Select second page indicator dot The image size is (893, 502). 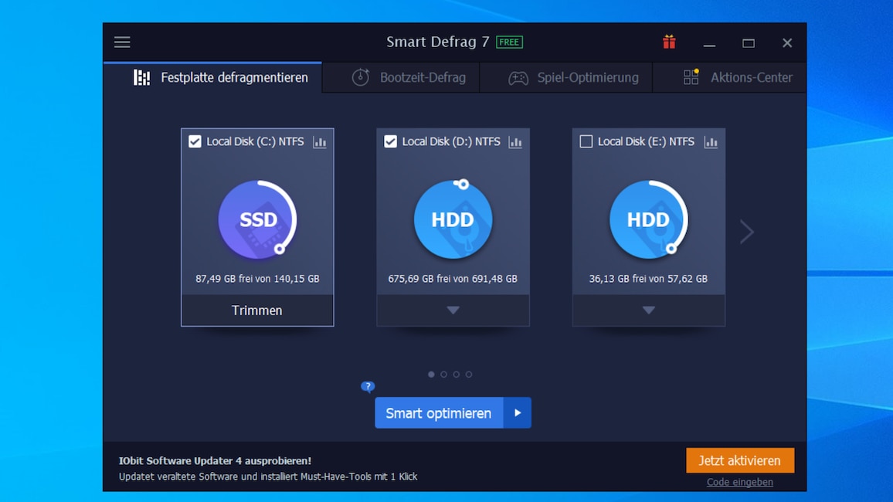pos(443,375)
